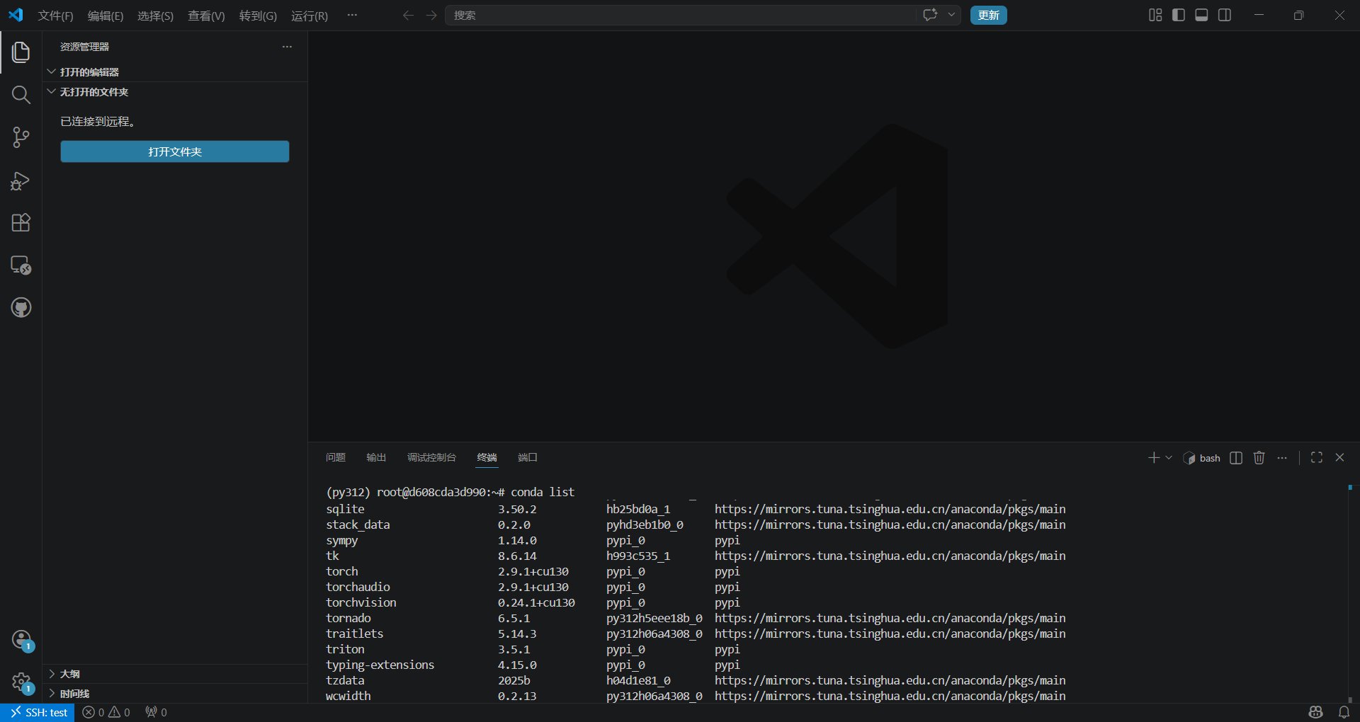Open the 文件(F) menu

click(x=55, y=16)
